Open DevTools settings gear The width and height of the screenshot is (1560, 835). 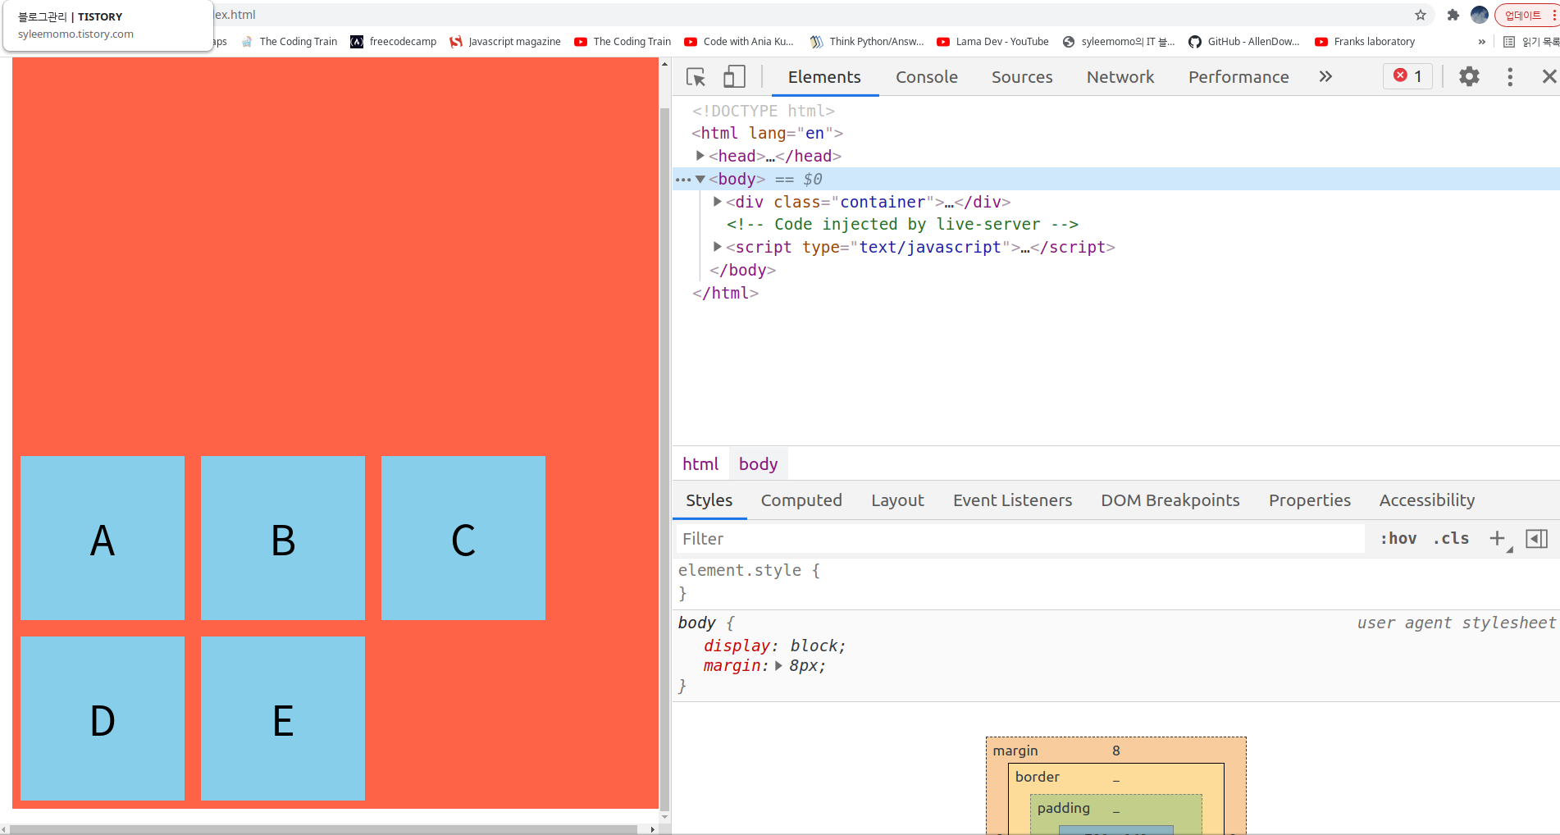point(1469,76)
